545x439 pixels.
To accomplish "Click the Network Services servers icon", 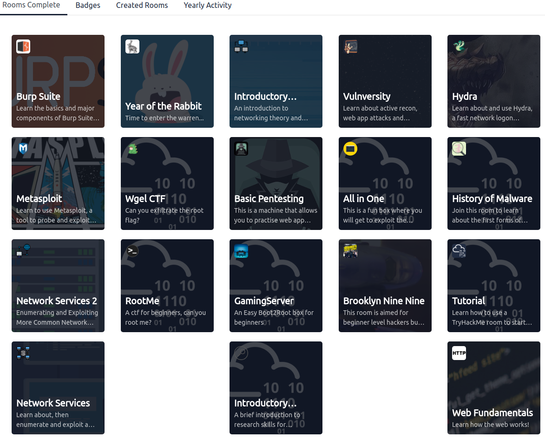I will (23, 353).
